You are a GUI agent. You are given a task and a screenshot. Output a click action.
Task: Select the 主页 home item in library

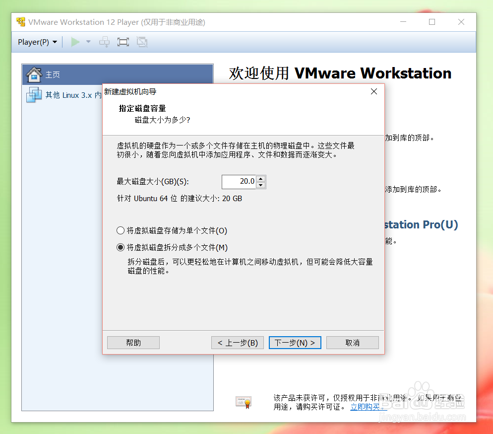118,74
